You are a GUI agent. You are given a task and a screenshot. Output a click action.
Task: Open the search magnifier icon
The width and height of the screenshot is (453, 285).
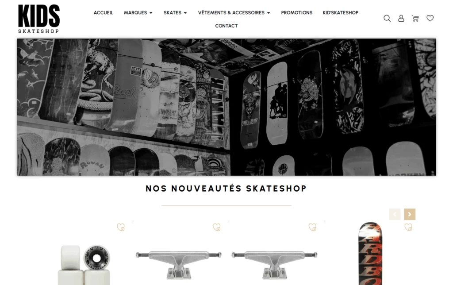tap(387, 19)
